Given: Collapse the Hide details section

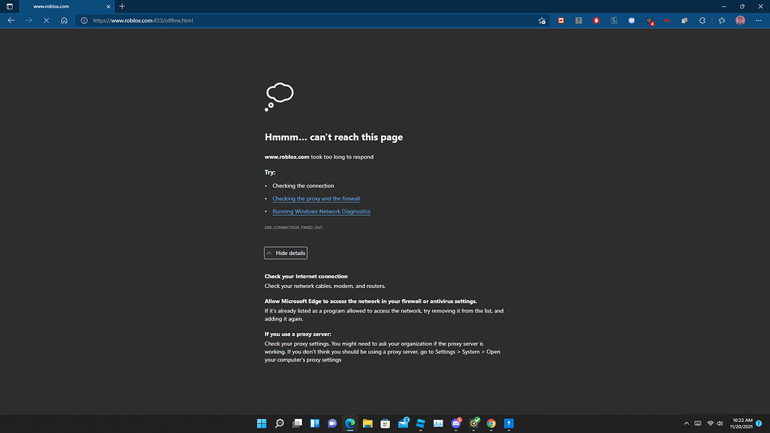Looking at the screenshot, I should coord(286,253).
